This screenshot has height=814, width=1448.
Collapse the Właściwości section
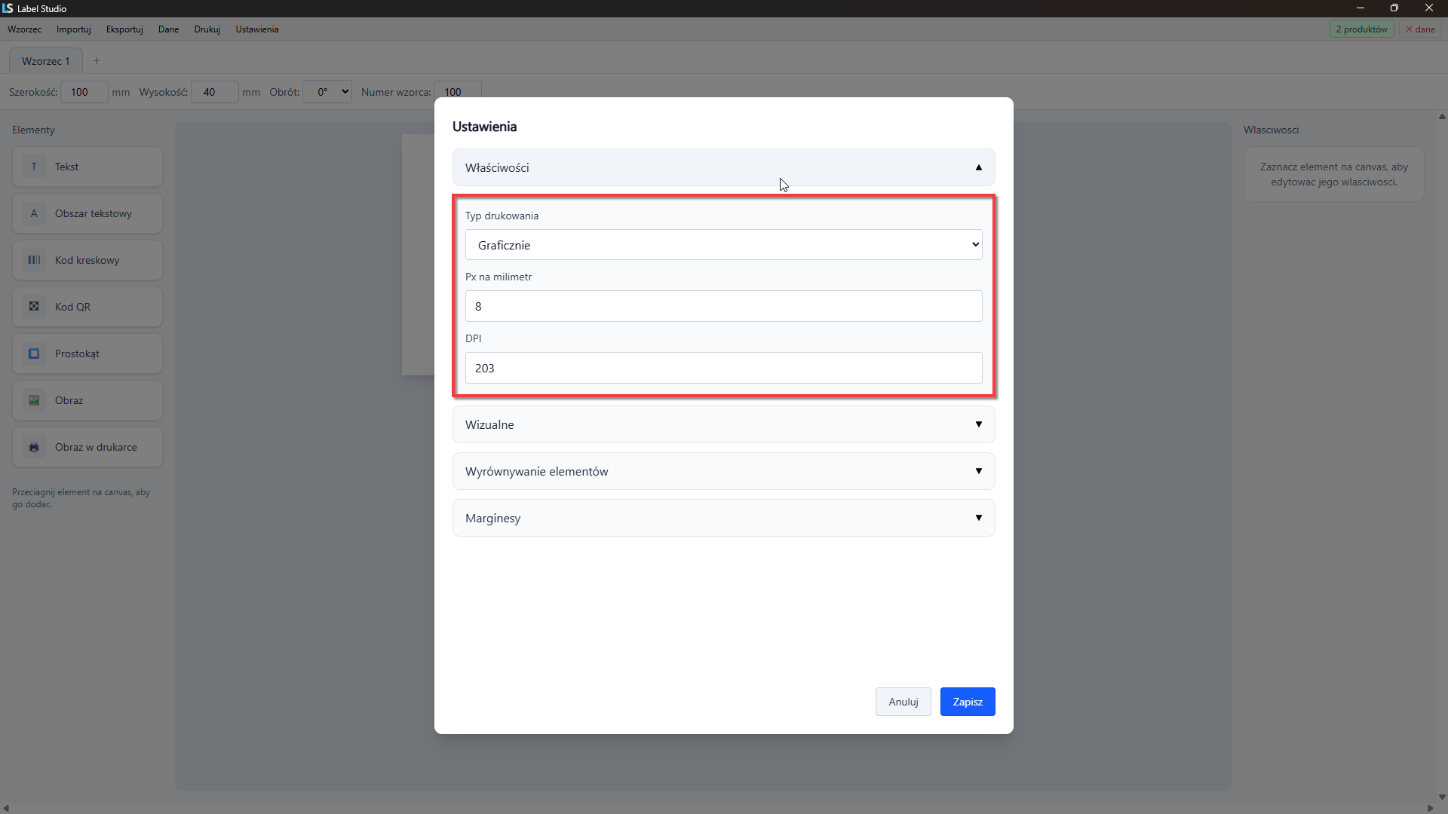click(723, 167)
